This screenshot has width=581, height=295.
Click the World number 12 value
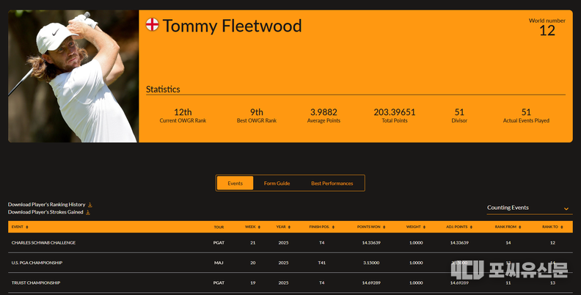[547, 30]
